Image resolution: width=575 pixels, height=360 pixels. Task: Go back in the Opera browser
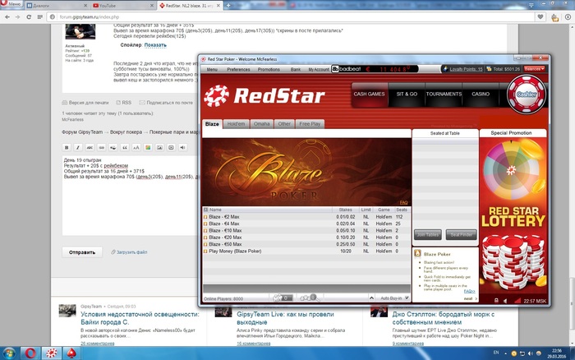coord(7,17)
